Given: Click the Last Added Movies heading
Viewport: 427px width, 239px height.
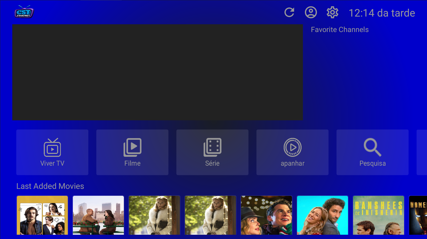Looking at the screenshot, I should (50, 186).
